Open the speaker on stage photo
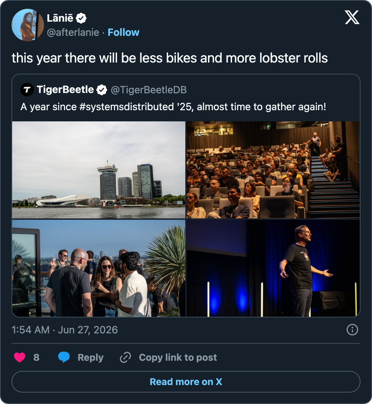 pyautogui.click(x=273, y=268)
